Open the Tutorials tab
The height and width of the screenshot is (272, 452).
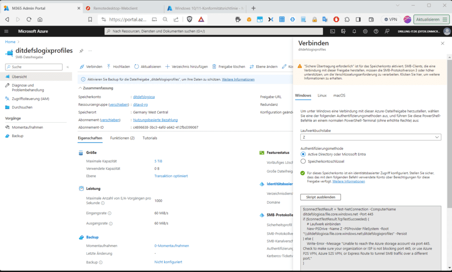150,138
